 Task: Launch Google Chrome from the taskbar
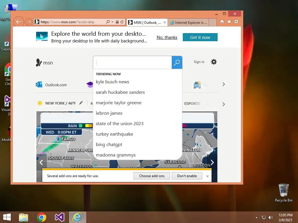click(42, 217)
